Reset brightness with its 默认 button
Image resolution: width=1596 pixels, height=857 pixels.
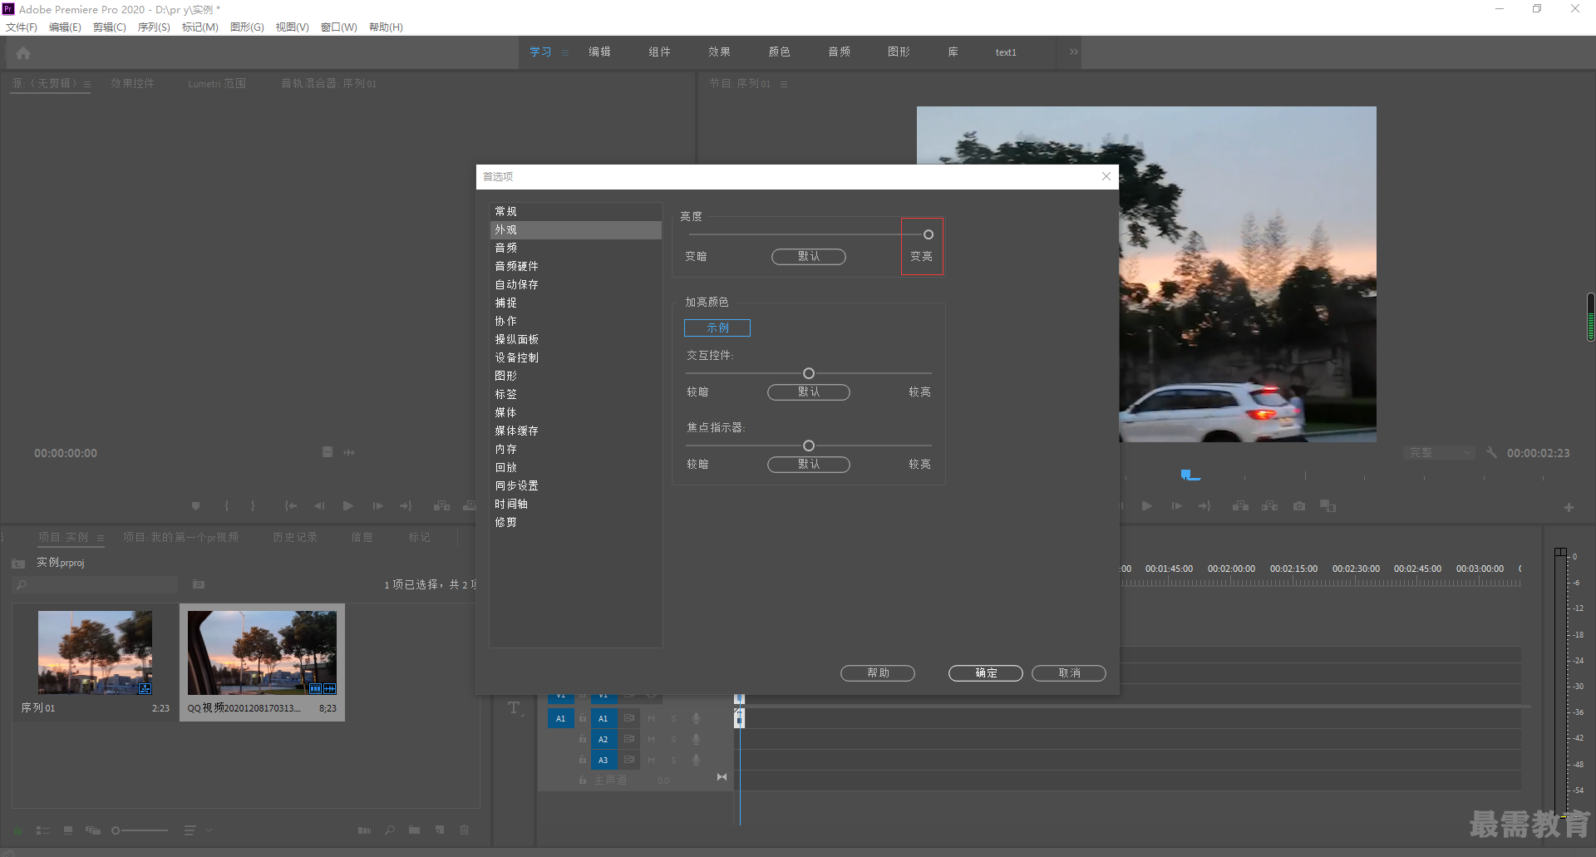click(809, 257)
